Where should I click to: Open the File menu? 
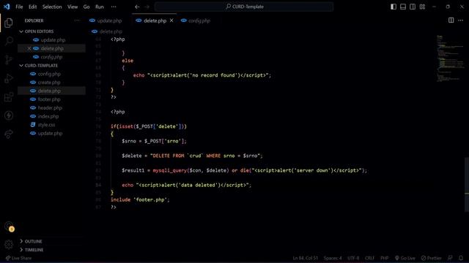[19, 7]
